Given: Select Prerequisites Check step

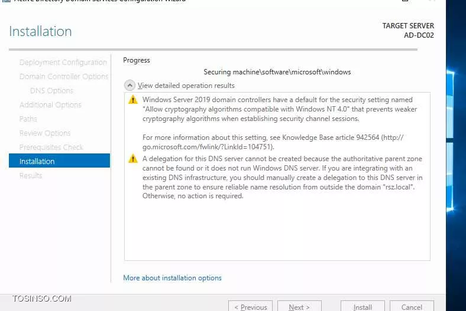Looking at the screenshot, I should click(x=51, y=147).
